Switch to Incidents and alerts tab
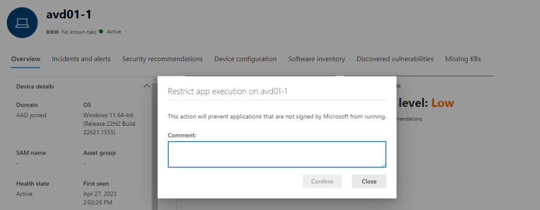Viewport: 540px width, 210px height. point(81,59)
